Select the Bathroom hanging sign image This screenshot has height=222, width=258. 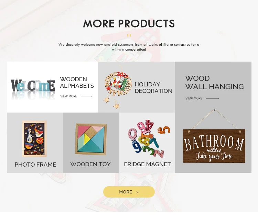214,136
